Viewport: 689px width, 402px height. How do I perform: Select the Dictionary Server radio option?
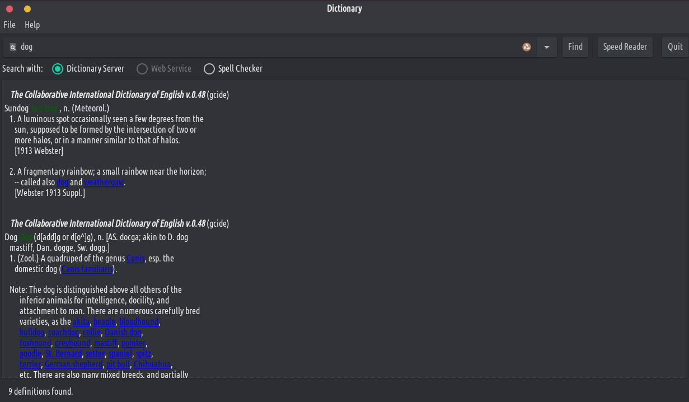[x=58, y=69]
